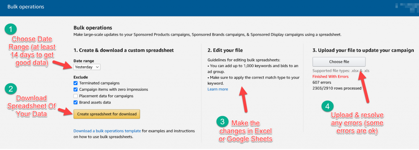Viewport: 419px width, 150px height.
Task: Uncheck the Terminated campaigns checkbox
Action: coord(76,83)
